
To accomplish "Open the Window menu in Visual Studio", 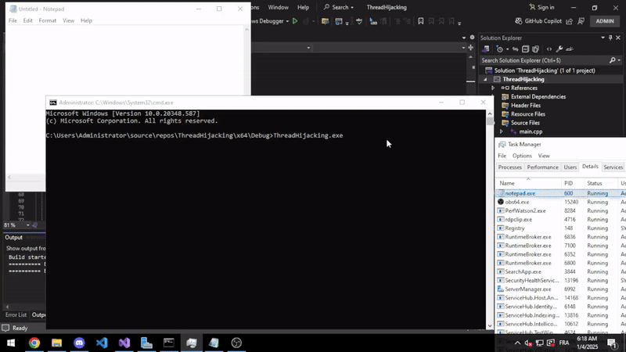I will coord(278,7).
